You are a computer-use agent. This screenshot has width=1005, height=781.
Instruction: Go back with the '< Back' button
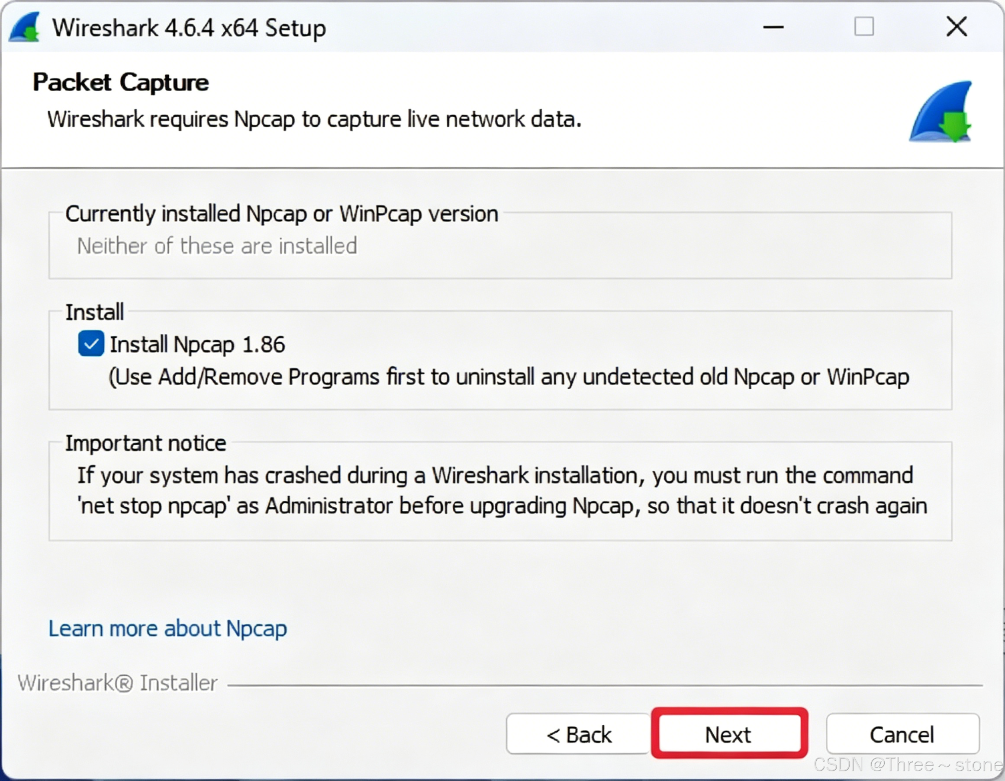tap(578, 734)
